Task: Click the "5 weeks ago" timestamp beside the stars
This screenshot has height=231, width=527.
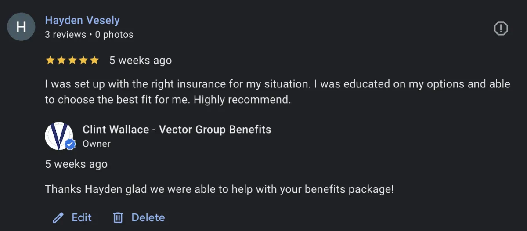Action: click(x=141, y=61)
